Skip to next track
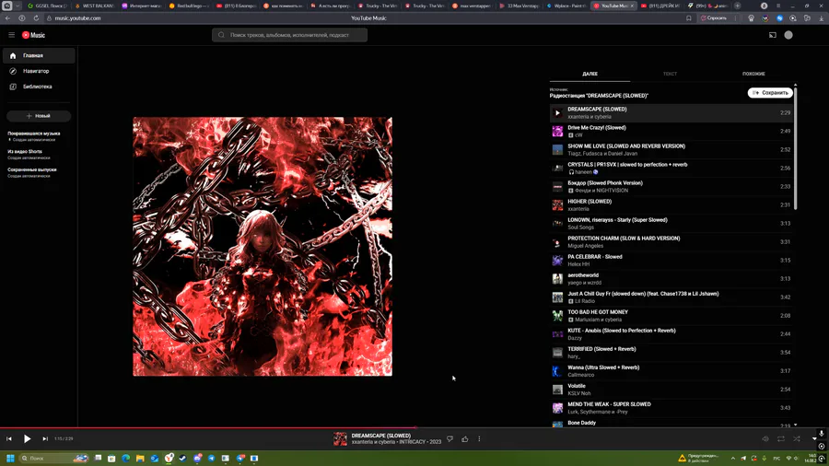The width and height of the screenshot is (829, 466). coord(45,438)
